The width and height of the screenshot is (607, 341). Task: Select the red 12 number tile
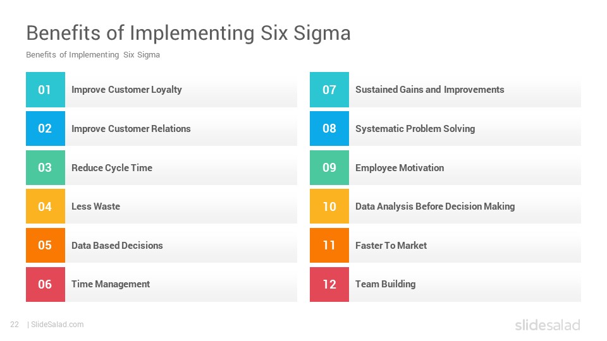(x=329, y=284)
